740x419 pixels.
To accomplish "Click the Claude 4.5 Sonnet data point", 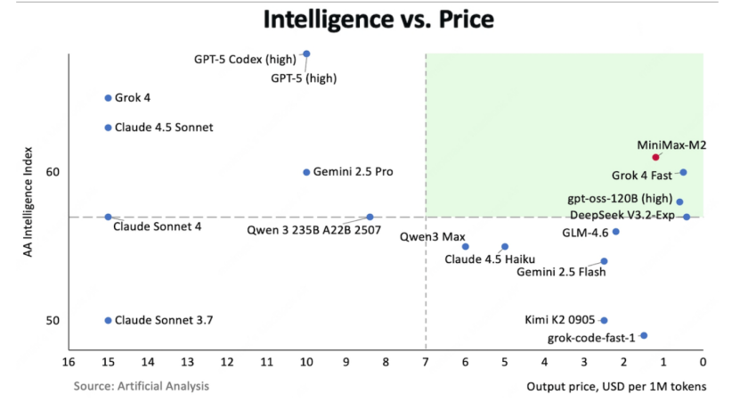I will point(109,127).
